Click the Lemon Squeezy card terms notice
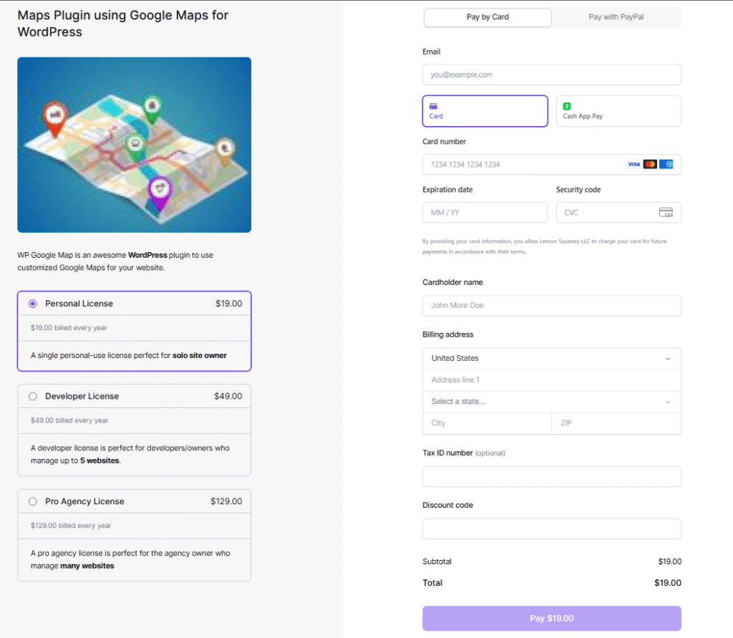Viewport: 733px width, 638px height. pos(545,246)
